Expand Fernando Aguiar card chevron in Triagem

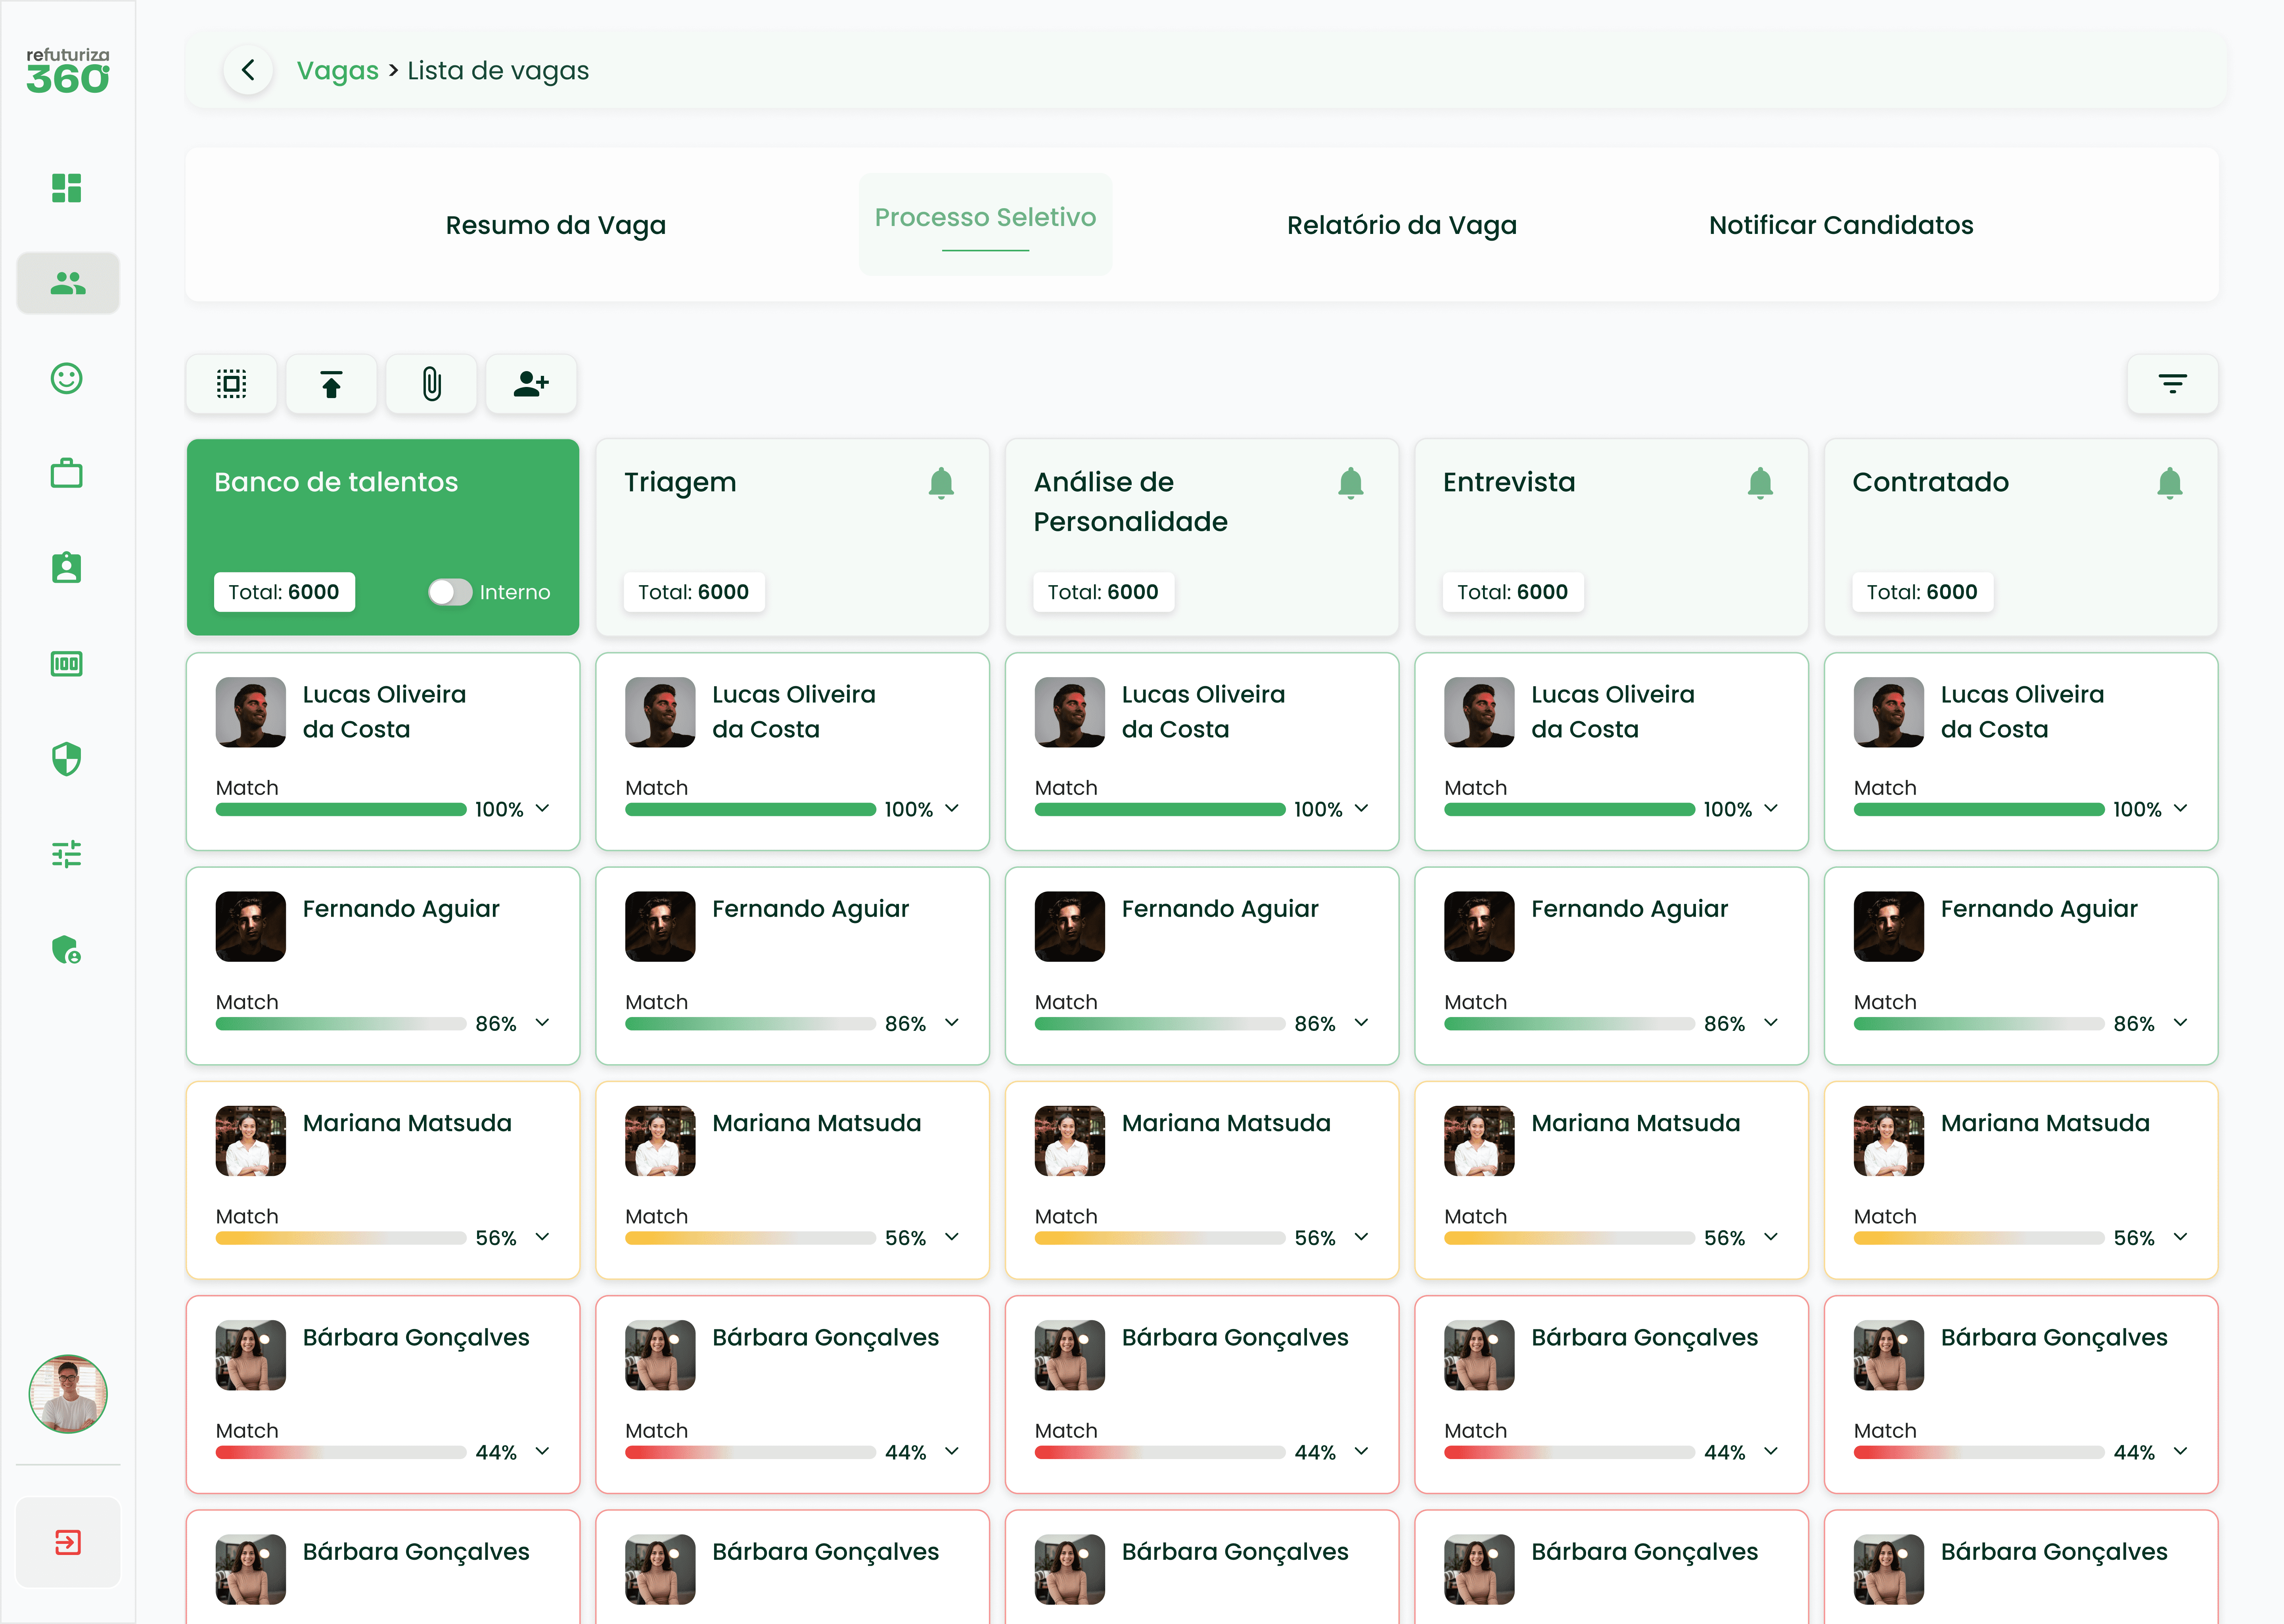click(952, 1022)
